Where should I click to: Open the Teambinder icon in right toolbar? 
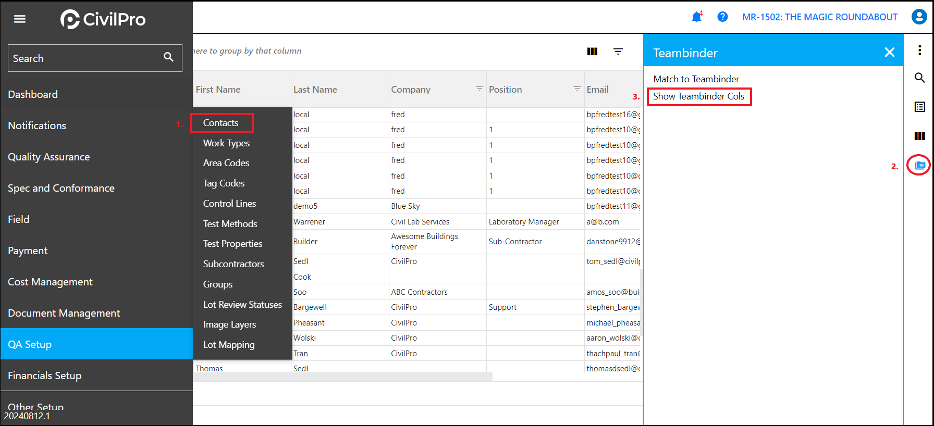(x=919, y=165)
